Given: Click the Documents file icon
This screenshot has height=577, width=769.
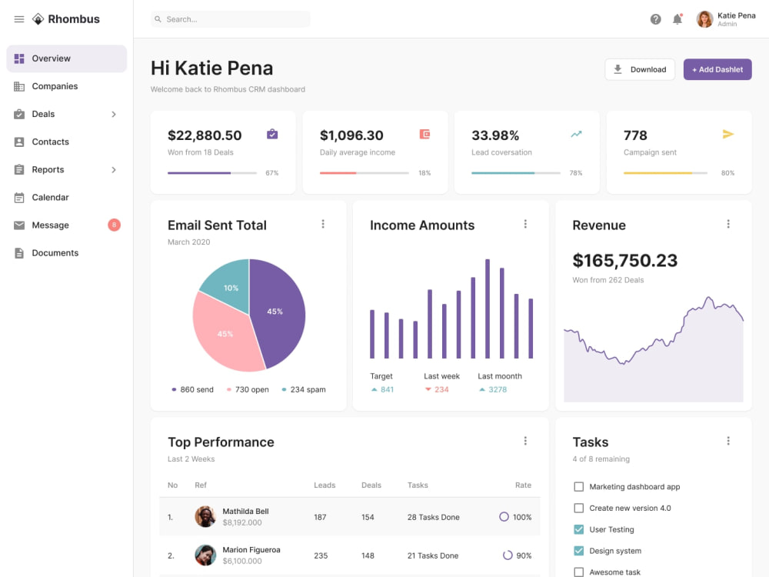Looking at the screenshot, I should (19, 252).
